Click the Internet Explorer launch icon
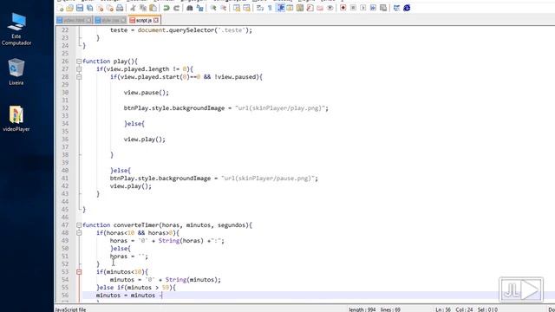This screenshot has height=312, width=555. point(407,8)
